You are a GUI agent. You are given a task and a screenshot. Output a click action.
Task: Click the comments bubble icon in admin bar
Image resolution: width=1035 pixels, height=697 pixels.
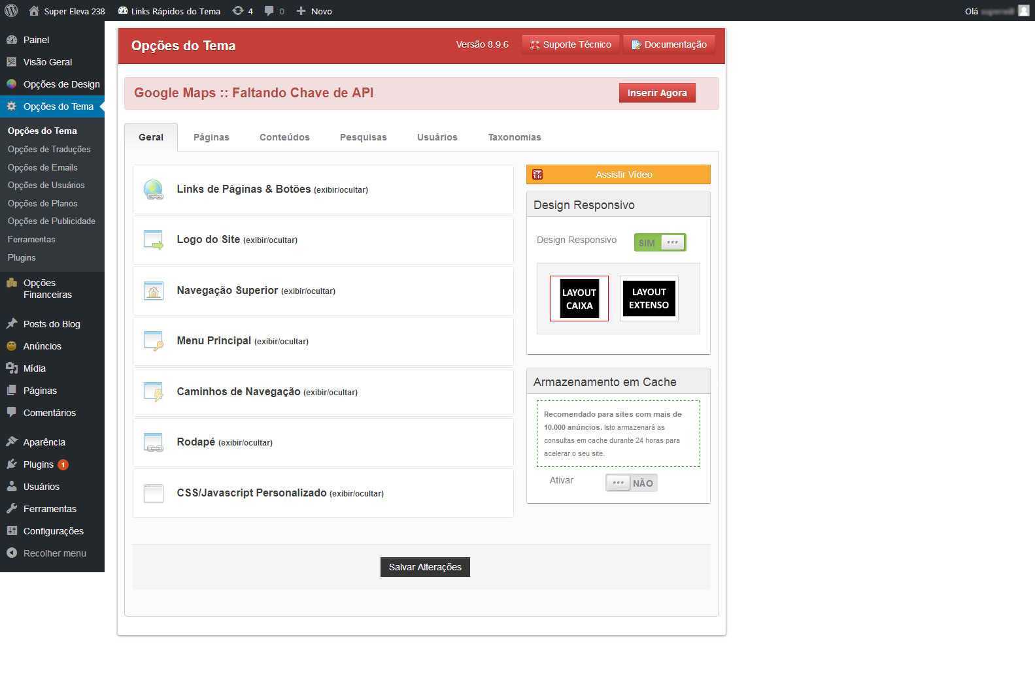click(x=269, y=10)
